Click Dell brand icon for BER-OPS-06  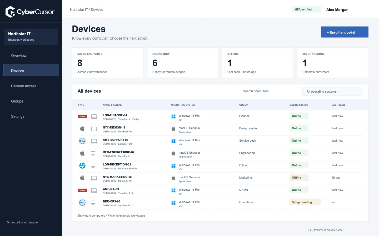point(82,202)
